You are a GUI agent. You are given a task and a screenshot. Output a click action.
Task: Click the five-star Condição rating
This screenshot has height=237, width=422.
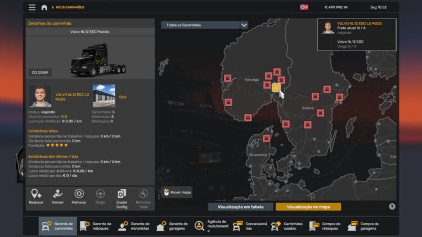pos(57,145)
